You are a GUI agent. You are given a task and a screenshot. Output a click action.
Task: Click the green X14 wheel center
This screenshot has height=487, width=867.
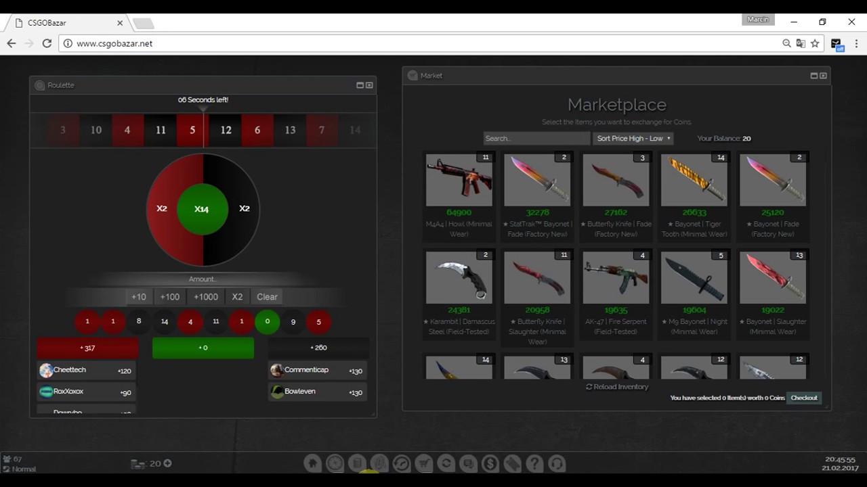click(203, 209)
